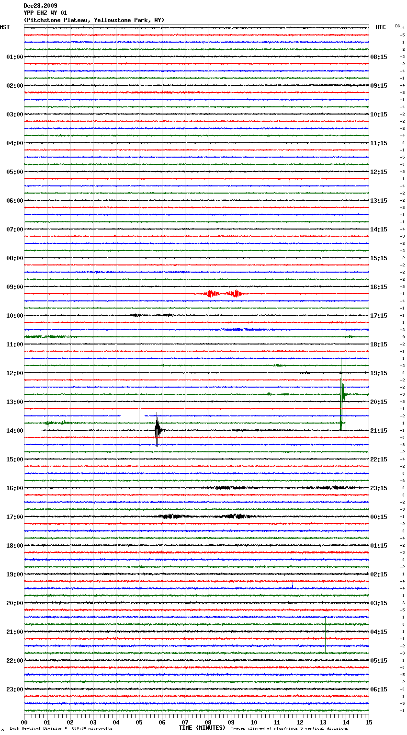The height and width of the screenshot is (735, 407).
Task: Click the 09:15 UTC time label
Action: point(379,86)
